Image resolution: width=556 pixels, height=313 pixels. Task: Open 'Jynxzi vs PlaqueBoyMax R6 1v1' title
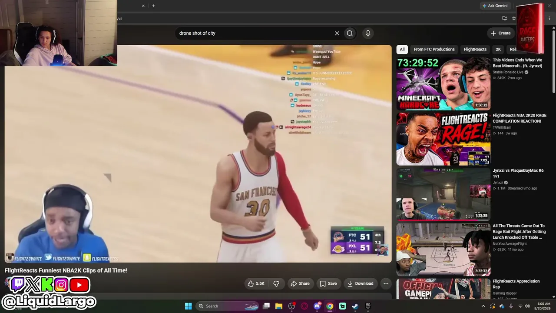(x=518, y=173)
